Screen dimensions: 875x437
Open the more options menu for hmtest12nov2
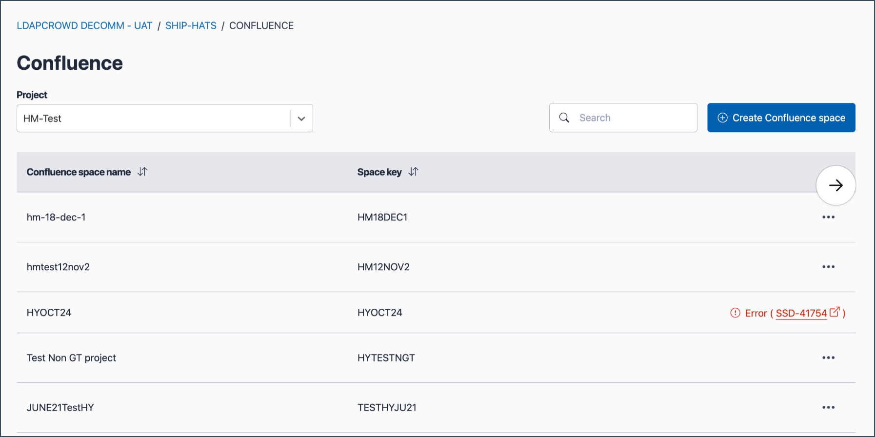tap(828, 267)
